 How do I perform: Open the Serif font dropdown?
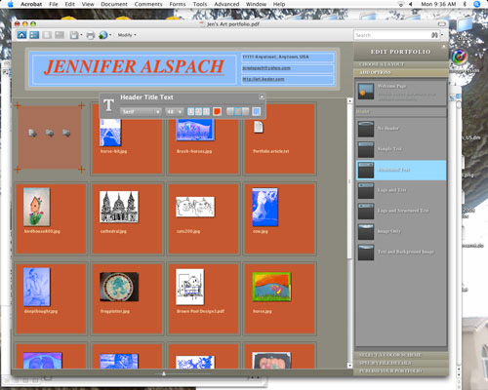coord(141,112)
